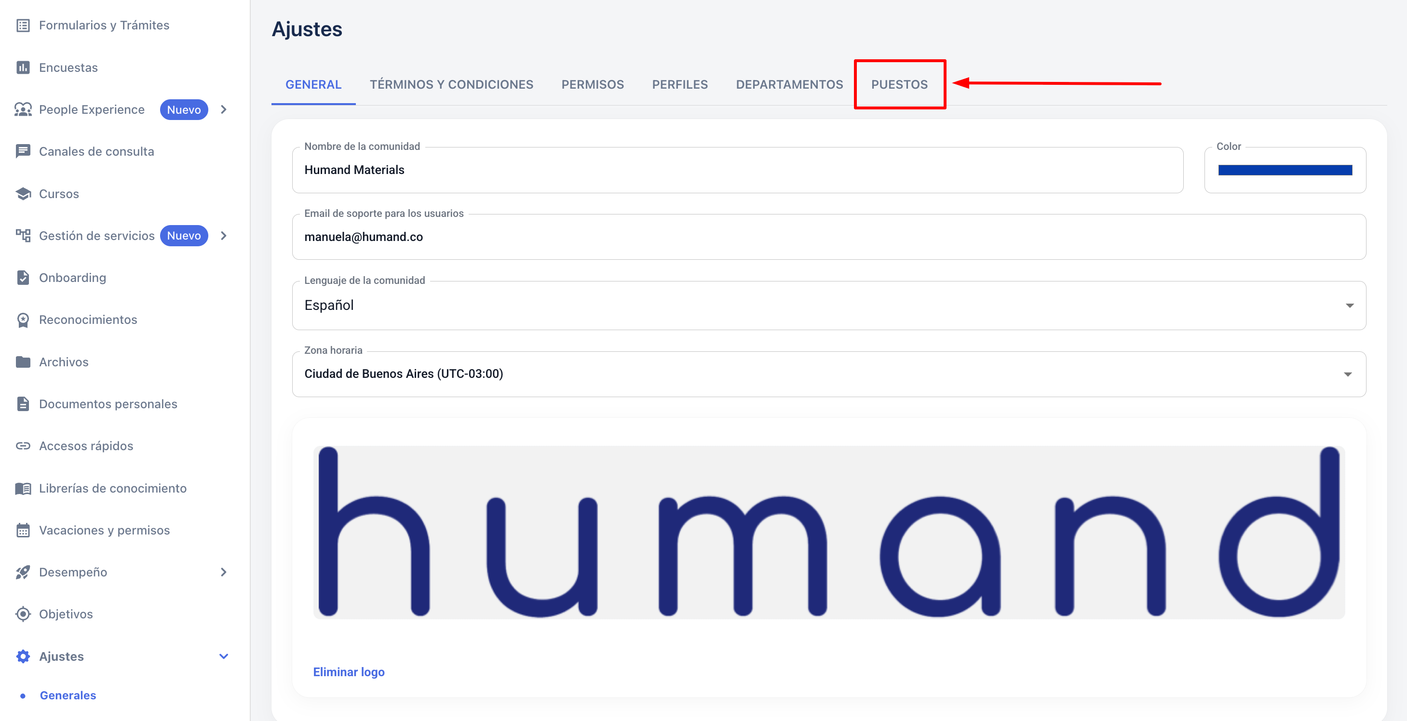Screen dimensions: 1407x721
Task: Open the Encuestas section
Action: click(68, 67)
